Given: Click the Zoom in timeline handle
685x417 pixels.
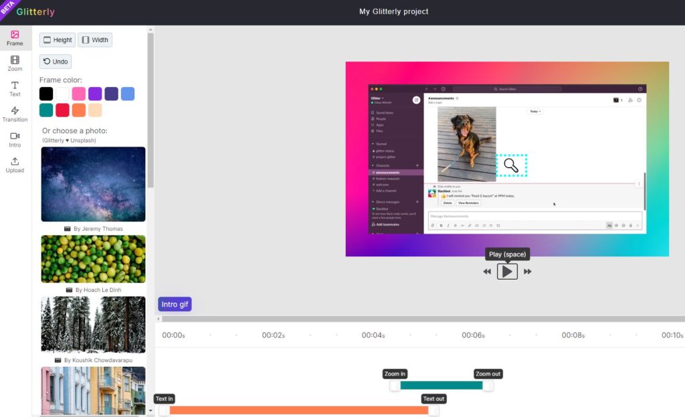Looking at the screenshot, I should tap(395, 385).
